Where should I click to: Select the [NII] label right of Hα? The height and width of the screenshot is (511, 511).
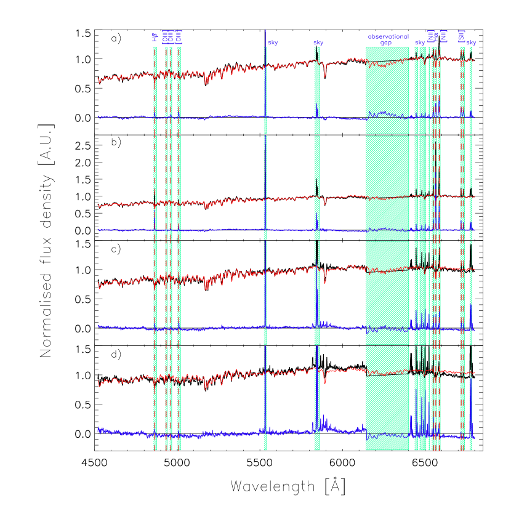coord(443,36)
